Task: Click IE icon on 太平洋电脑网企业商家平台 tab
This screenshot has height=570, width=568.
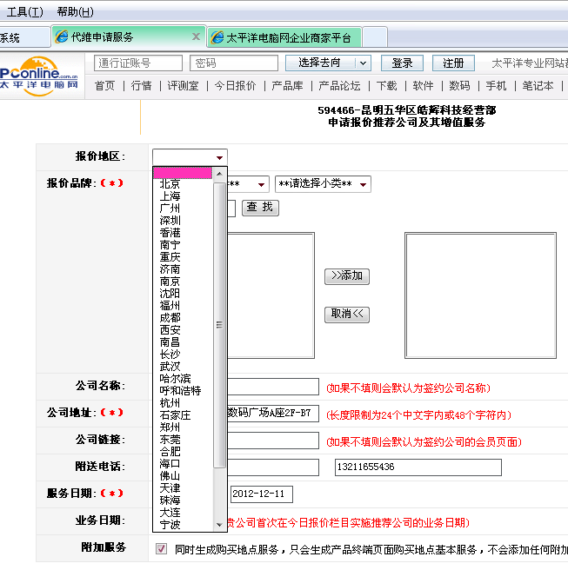Action: pyautogui.click(x=217, y=37)
